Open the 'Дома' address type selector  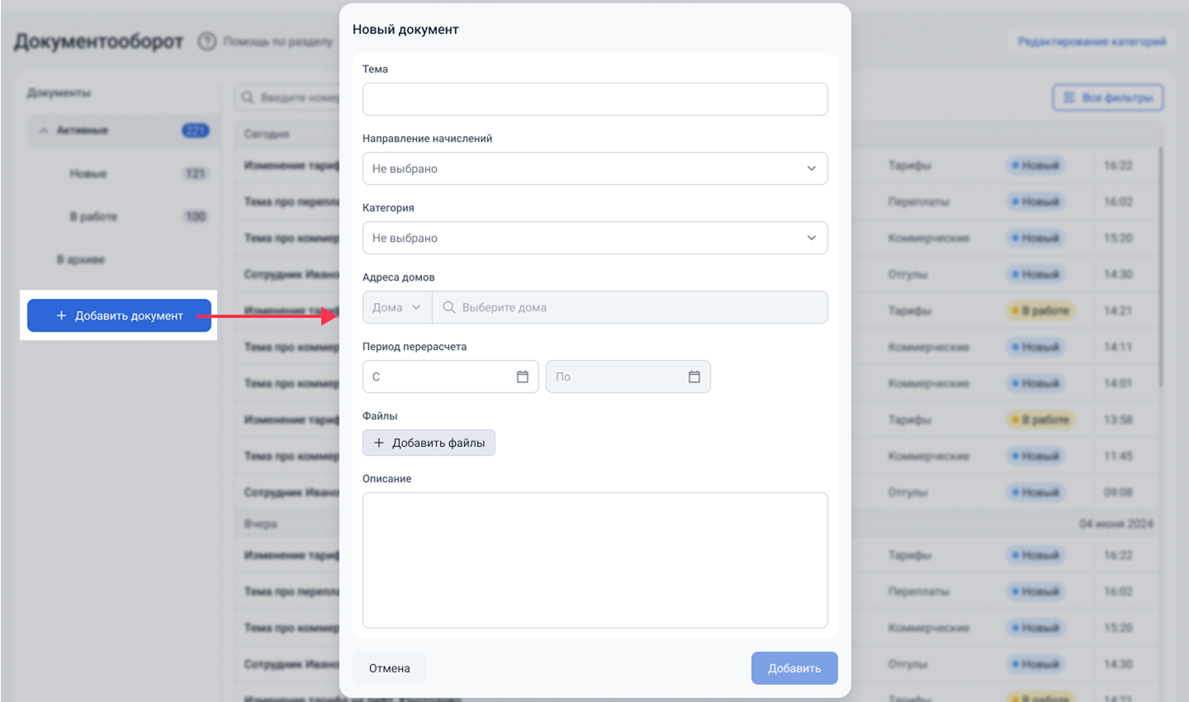(396, 307)
